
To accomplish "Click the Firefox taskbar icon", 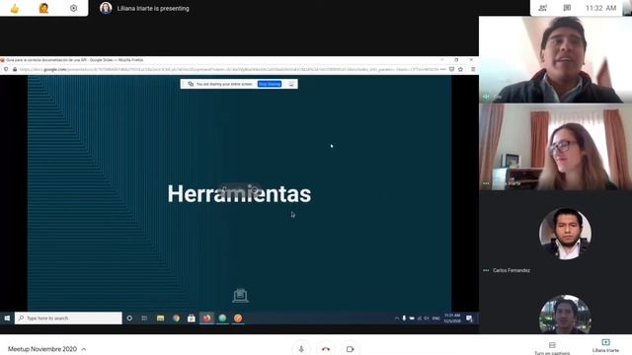I will tap(206, 318).
